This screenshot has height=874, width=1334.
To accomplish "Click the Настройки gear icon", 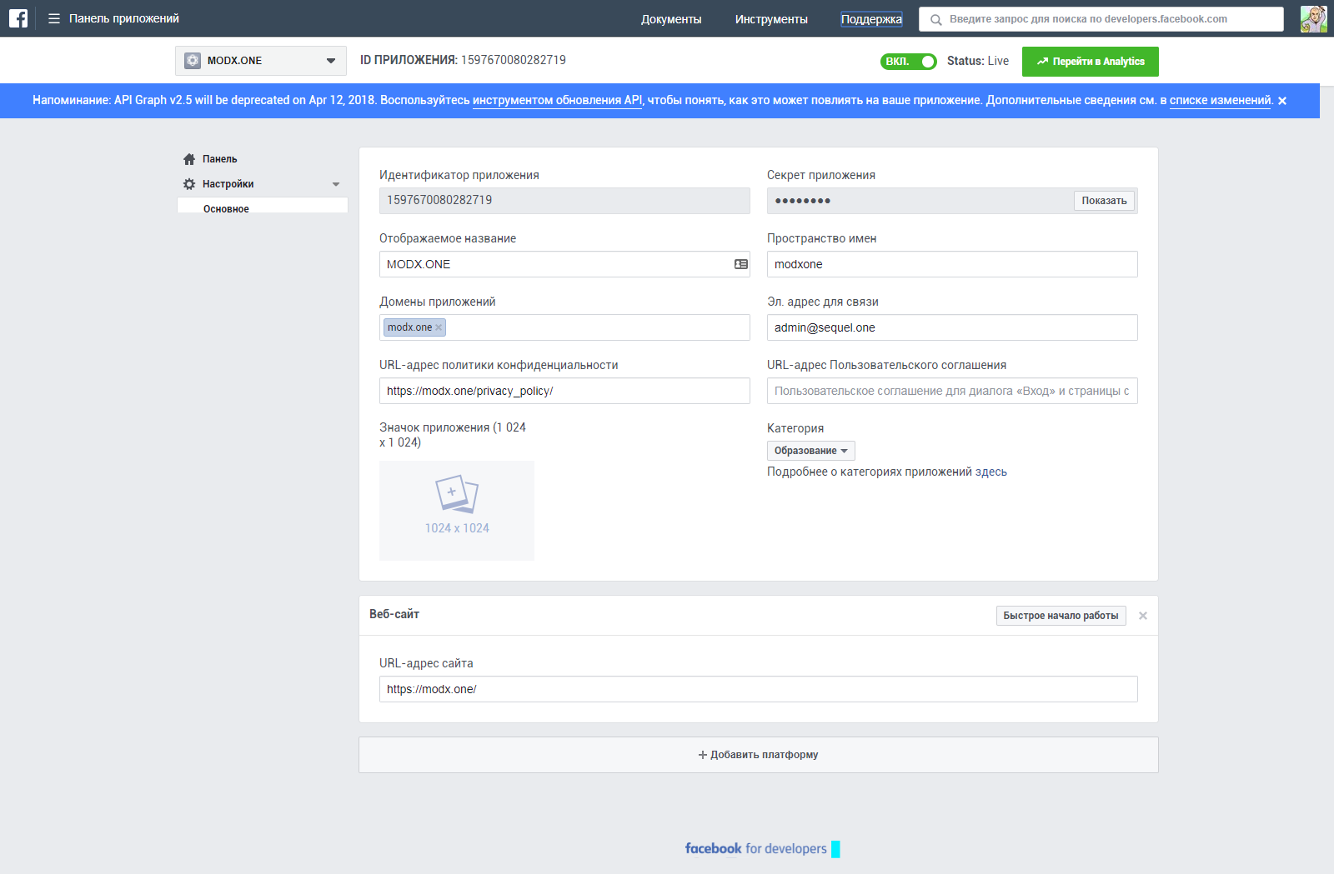I will (189, 184).
